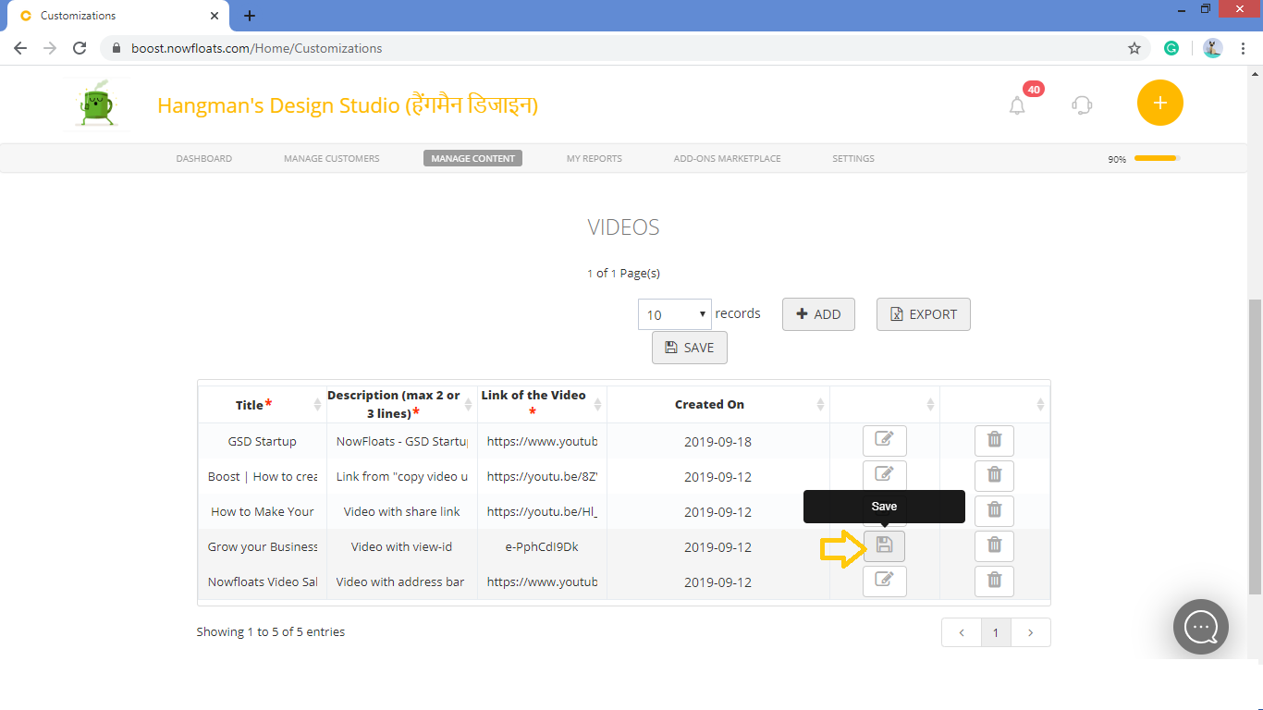This screenshot has height=710, width=1263.
Task: Select the GSD Startup title cell
Action: pyautogui.click(x=263, y=441)
